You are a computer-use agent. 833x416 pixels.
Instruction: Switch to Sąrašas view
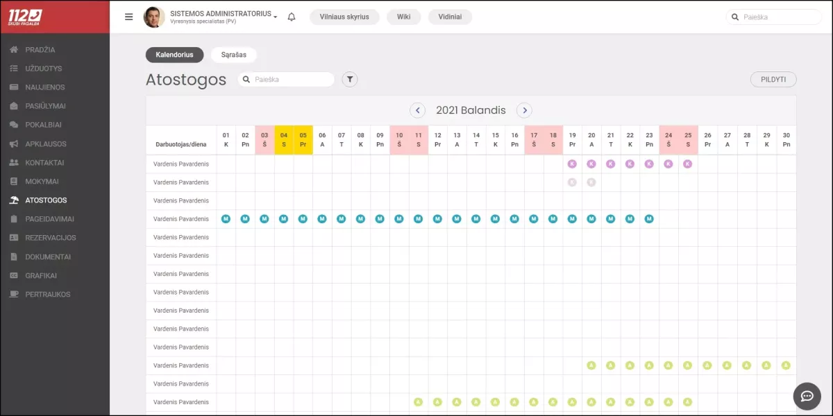click(x=233, y=55)
